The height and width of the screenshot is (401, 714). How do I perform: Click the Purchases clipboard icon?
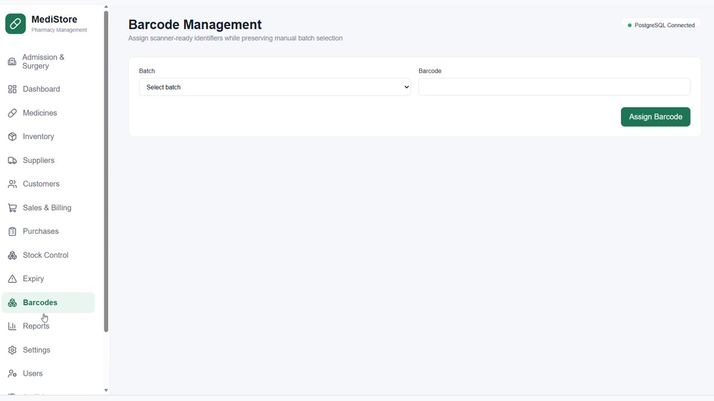pos(12,231)
